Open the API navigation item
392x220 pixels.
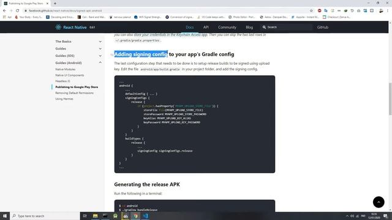coord(206,27)
